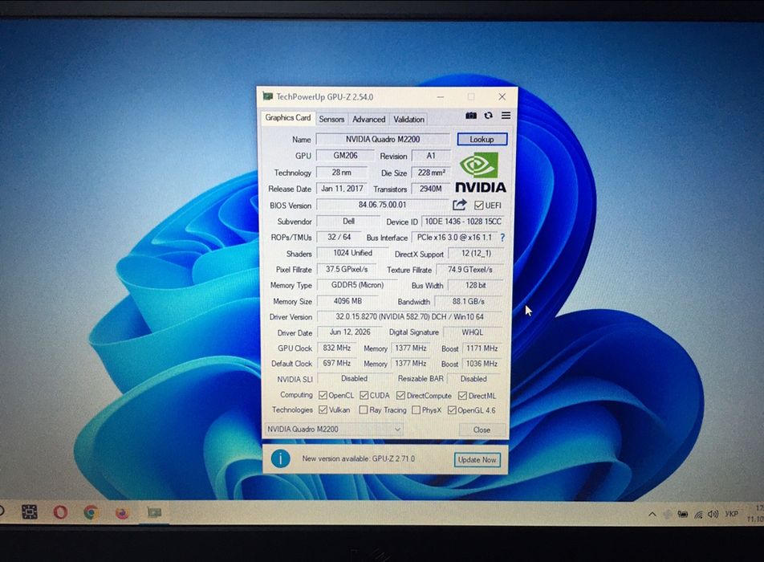This screenshot has width=764, height=562.
Task: Click the Driver Version field
Action: [410, 317]
